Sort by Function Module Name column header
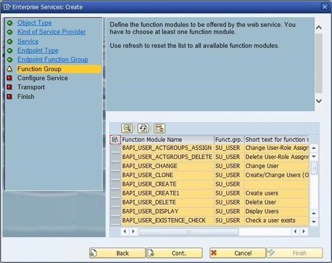Viewport: 332px width, 263px height. [x=167, y=139]
